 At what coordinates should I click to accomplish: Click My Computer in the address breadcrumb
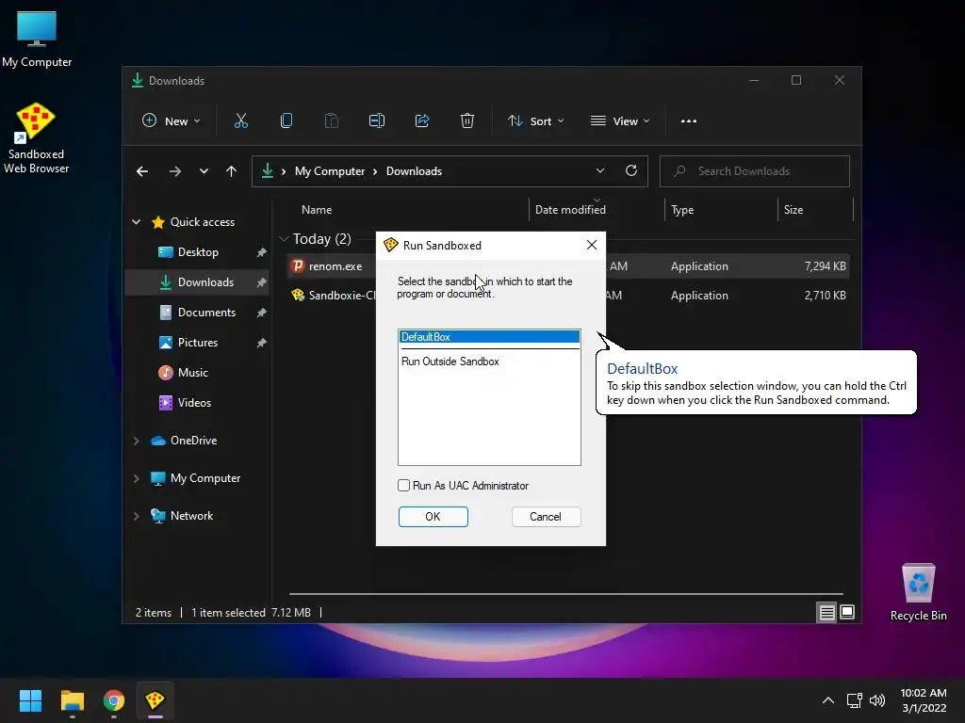(x=330, y=171)
